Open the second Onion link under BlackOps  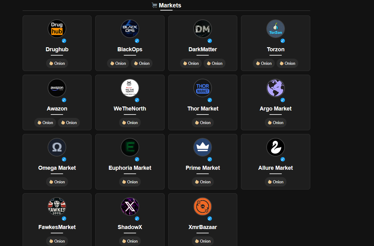(x=142, y=63)
